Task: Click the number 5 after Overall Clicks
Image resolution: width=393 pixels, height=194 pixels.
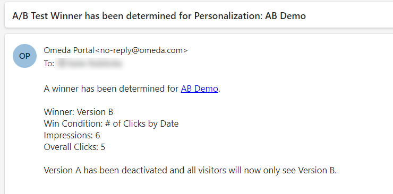Action: [x=102, y=147]
